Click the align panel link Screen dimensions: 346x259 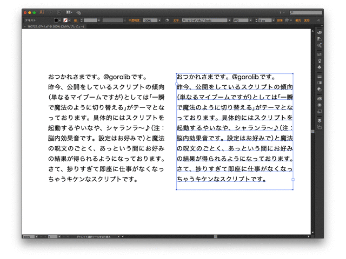tap(298, 21)
